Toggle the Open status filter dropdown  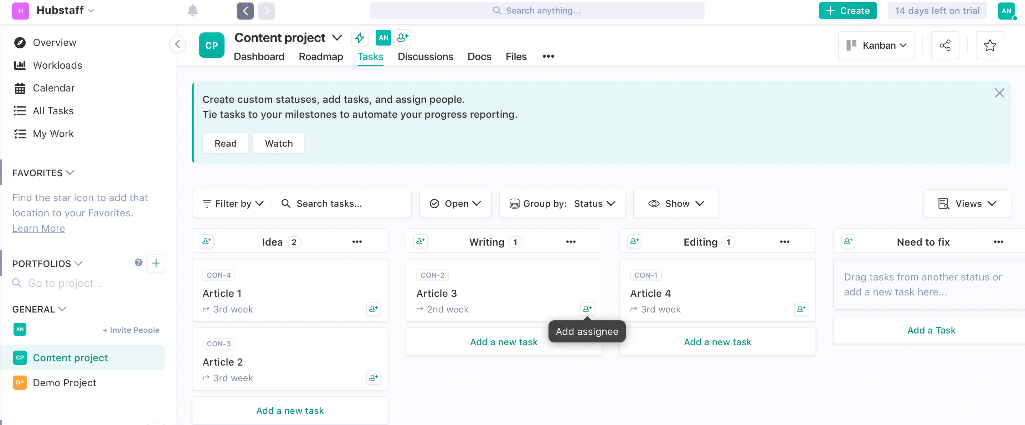pyautogui.click(x=455, y=203)
